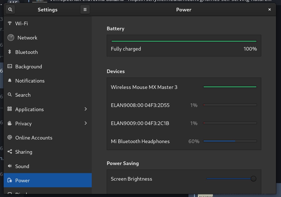Click the Mi Bluetooth Headphones battery bar
This screenshot has width=281, height=197.
pos(230,141)
